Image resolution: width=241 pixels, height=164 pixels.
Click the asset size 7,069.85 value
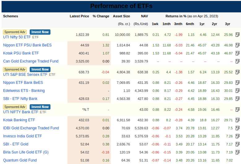point(123,83)
